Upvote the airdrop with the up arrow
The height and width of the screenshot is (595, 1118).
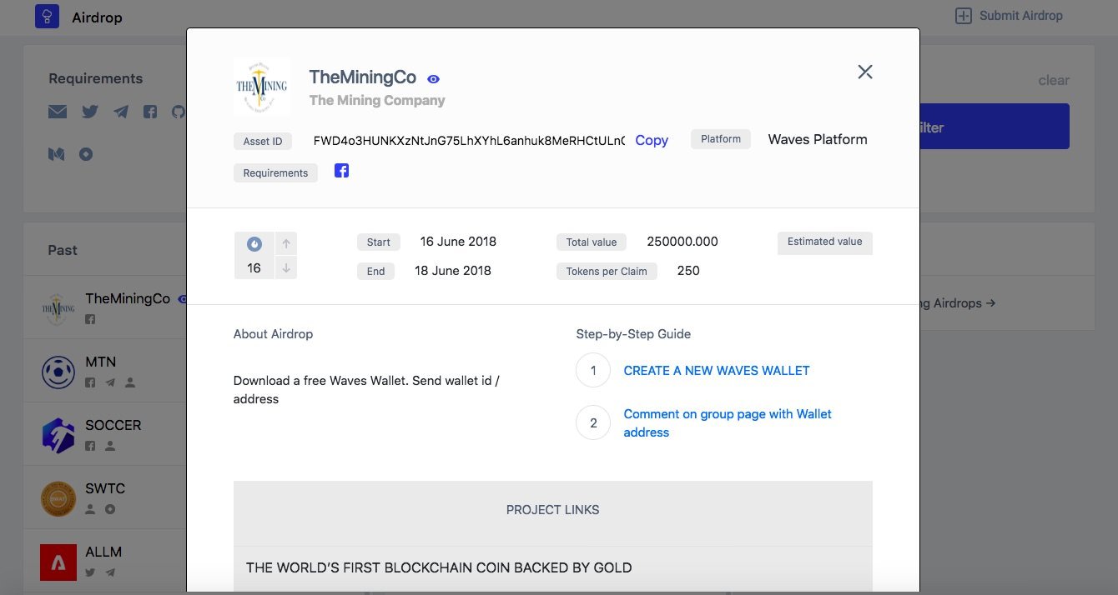(286, 243)
